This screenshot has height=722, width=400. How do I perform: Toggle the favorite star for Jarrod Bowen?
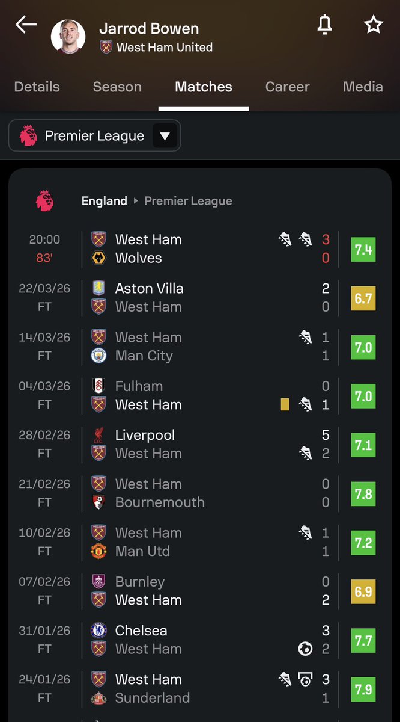373,25
